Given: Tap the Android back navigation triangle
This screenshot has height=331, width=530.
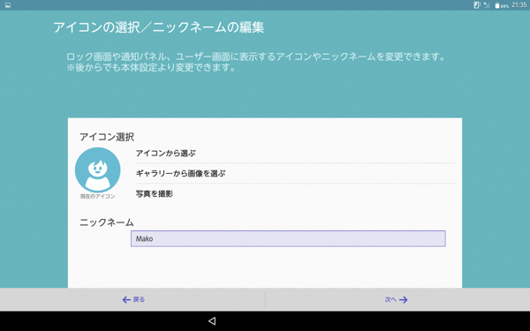Looking at the screenshot, I should pos(212,321).
